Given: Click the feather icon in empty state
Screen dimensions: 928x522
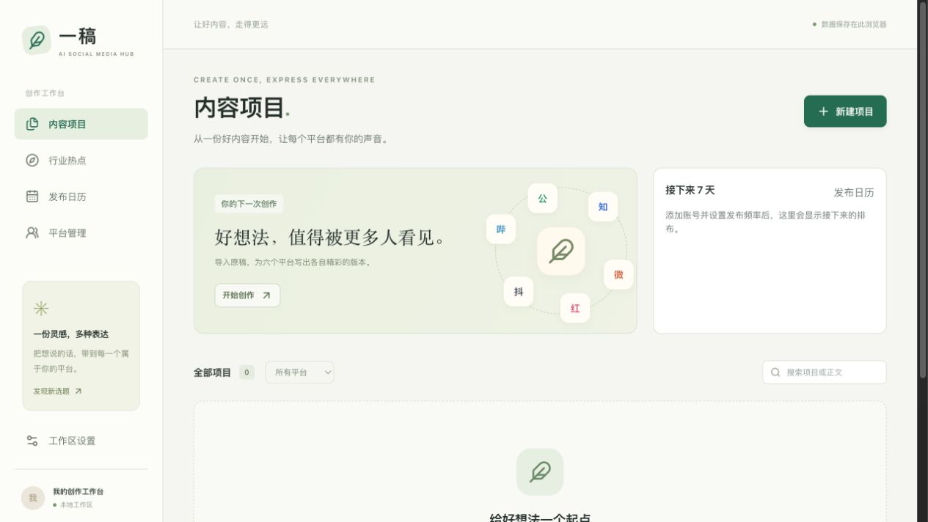Looking at the screenshot, I should pyautogui.click(x=540, y=471).
